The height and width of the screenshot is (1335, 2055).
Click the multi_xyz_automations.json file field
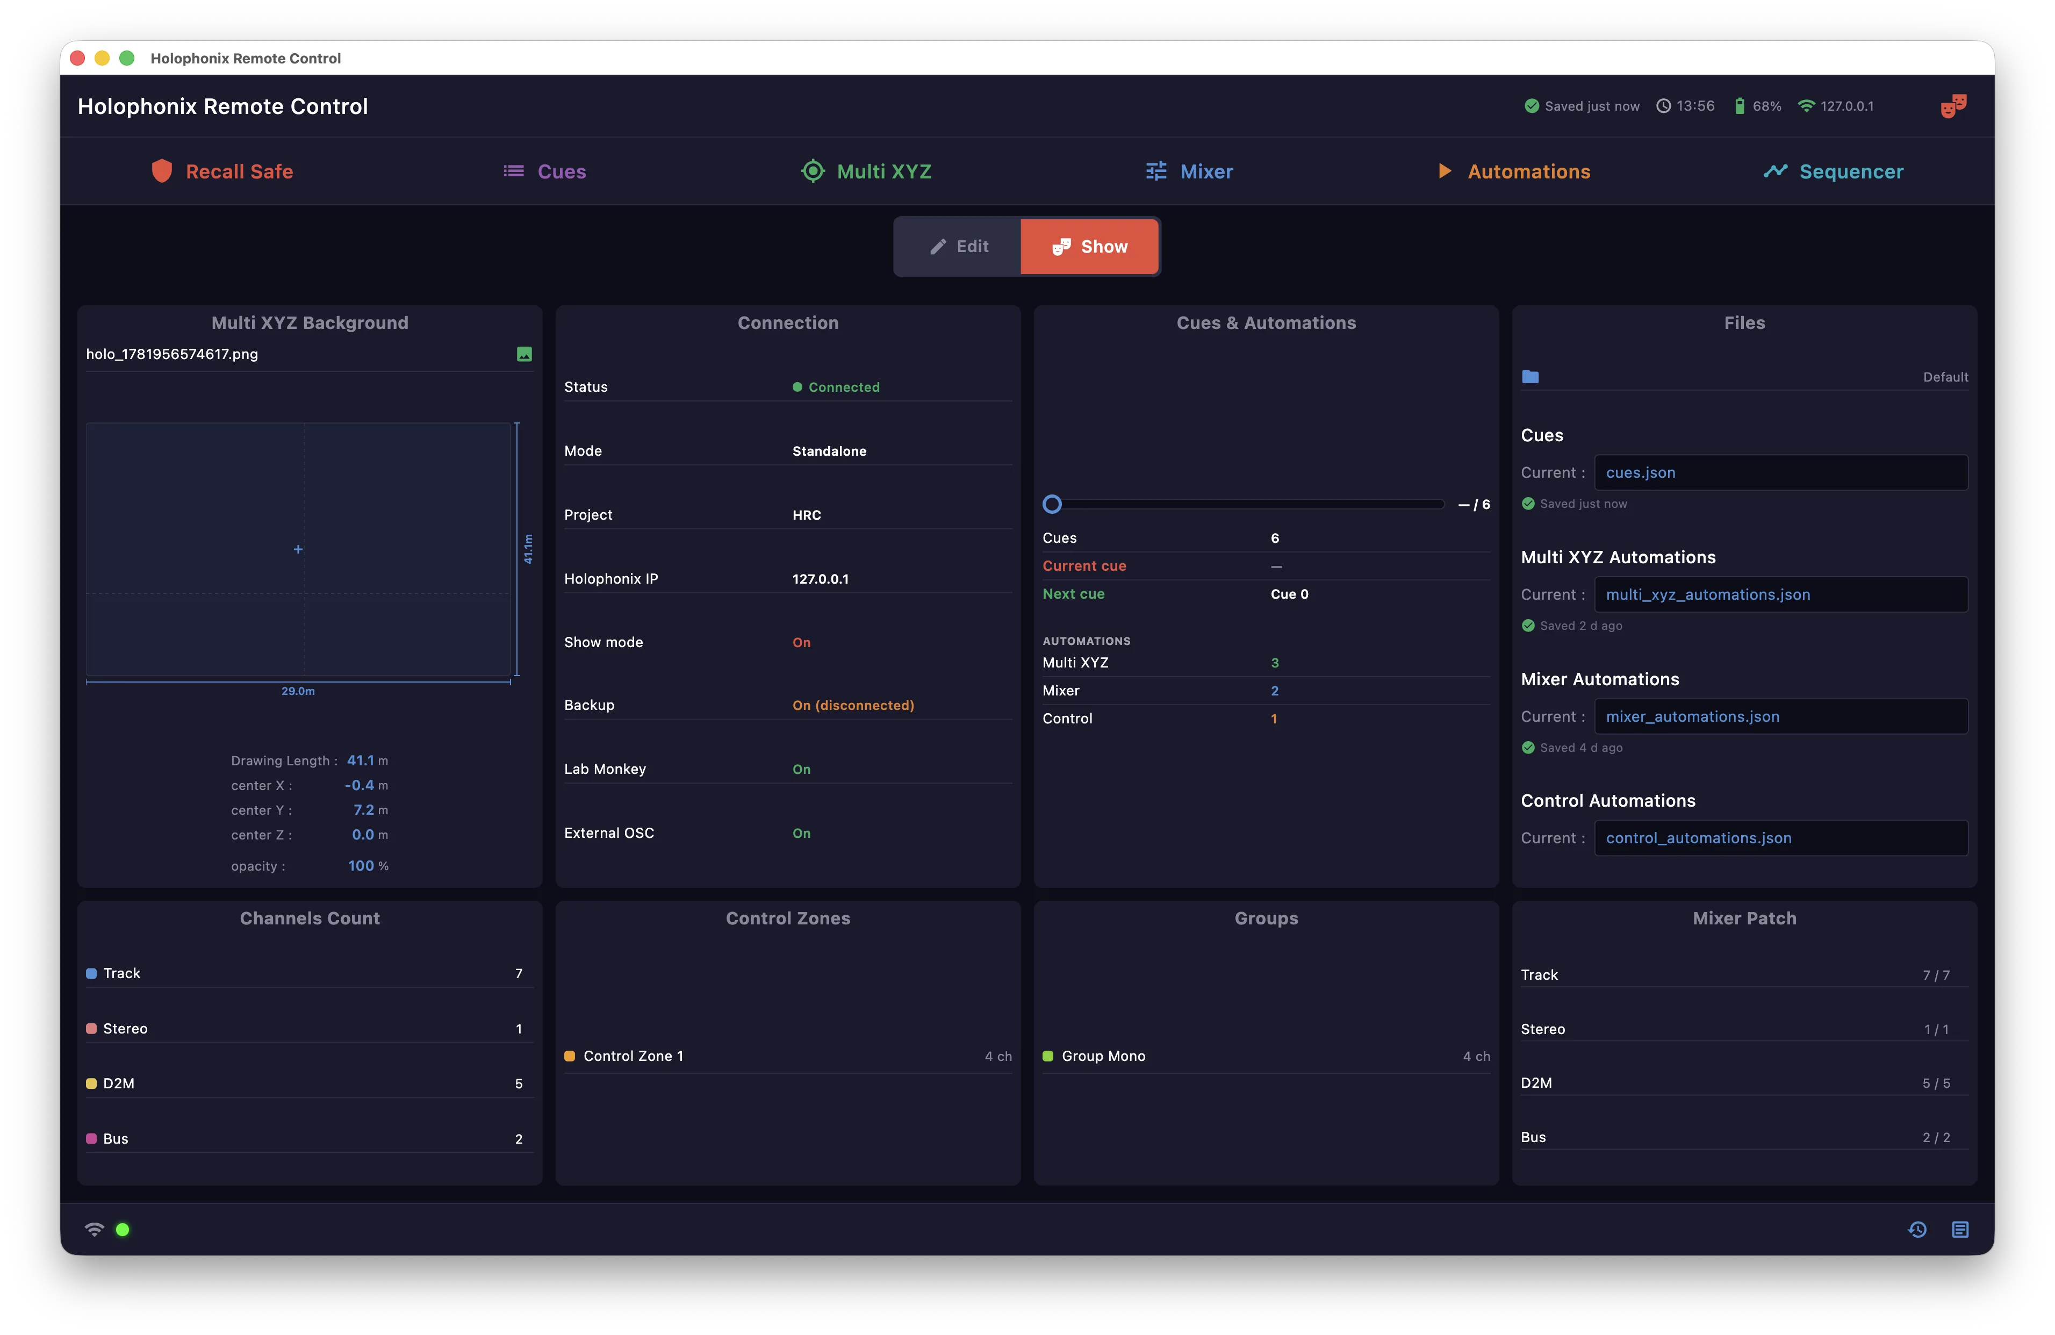[x=1780, y=594]
